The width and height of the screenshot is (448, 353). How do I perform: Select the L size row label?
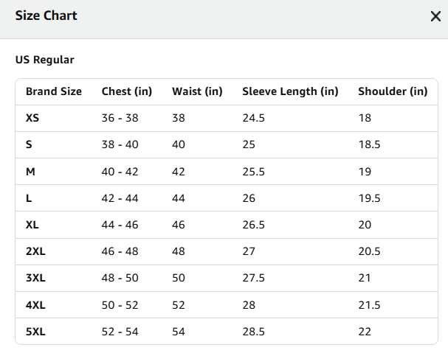tap(29, 198)
